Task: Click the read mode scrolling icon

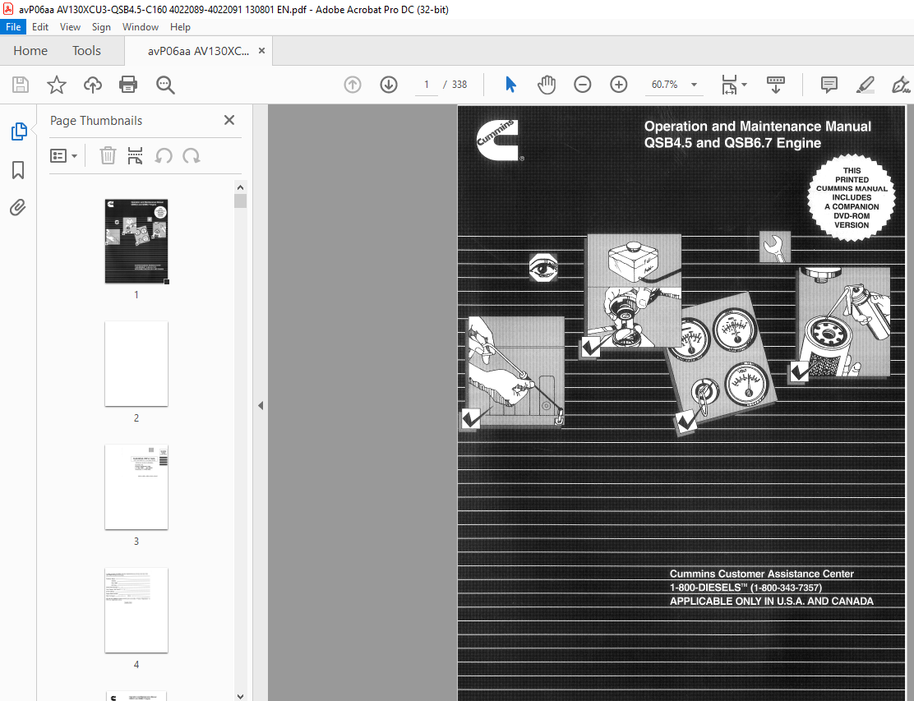Action: 776,85
